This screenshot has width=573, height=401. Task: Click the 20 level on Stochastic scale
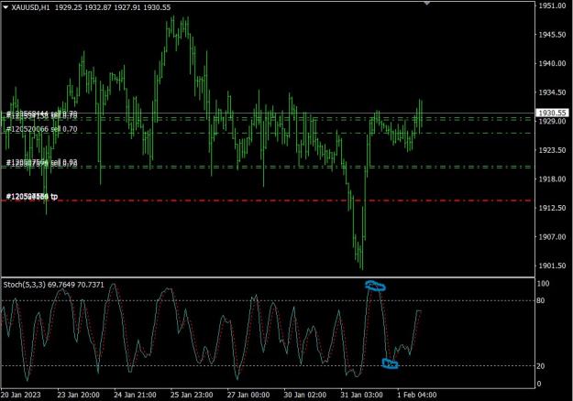point(541,366)
